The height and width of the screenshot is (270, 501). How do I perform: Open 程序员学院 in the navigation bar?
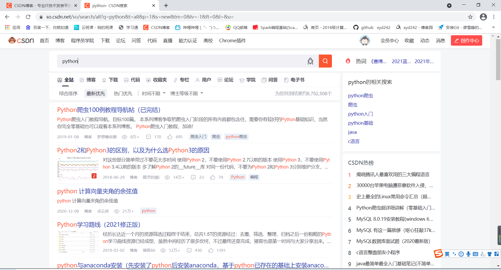coord(82,40)
